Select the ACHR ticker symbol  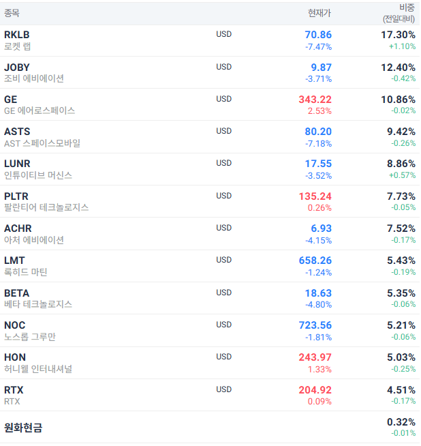[18, 228]
